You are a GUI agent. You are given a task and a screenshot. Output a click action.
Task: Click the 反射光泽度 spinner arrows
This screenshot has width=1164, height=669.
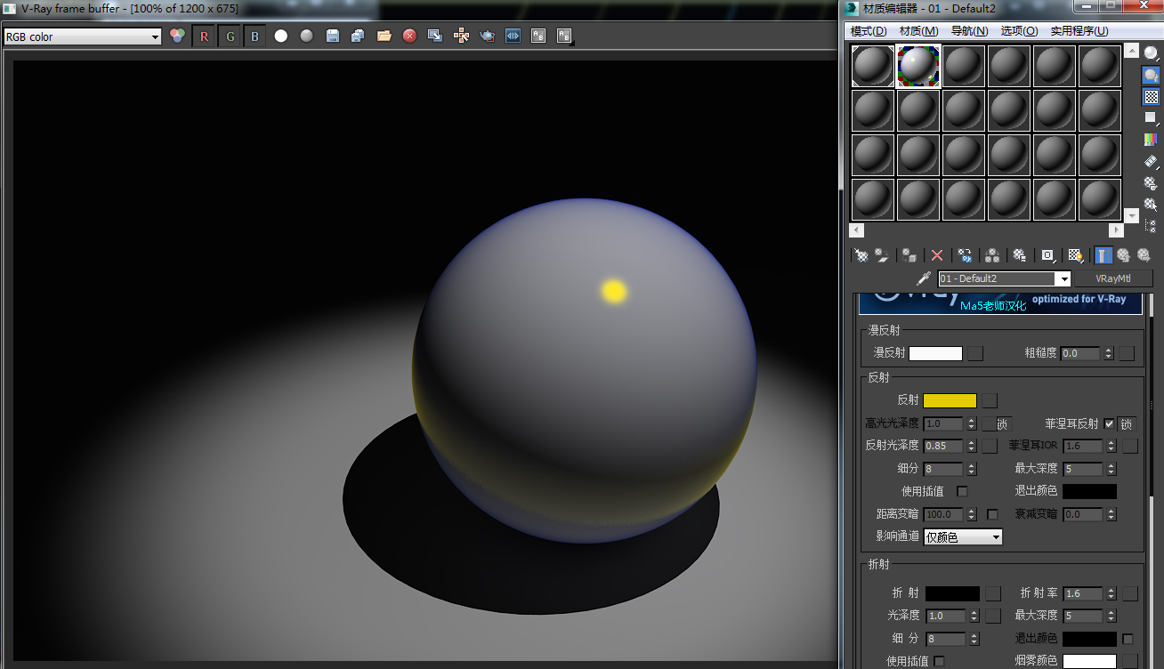point(972,446)
